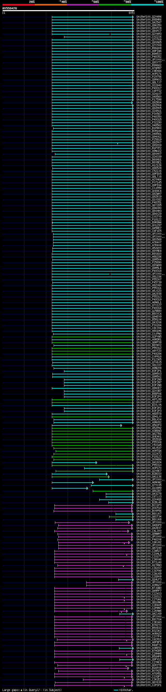Open hit UniRef100_Q41136
This screenshot has height=692, width=166.
[149, 476]
